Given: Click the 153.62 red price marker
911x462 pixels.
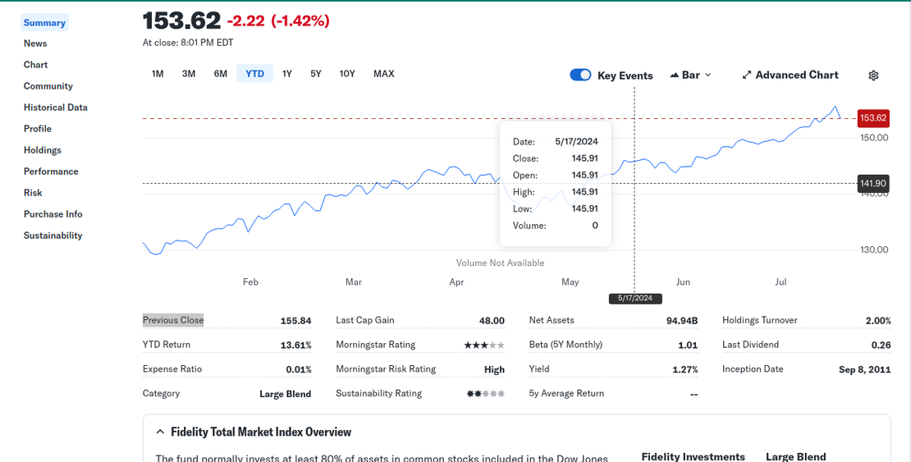Looking at the screenshot, I should [x=873, y=118].
